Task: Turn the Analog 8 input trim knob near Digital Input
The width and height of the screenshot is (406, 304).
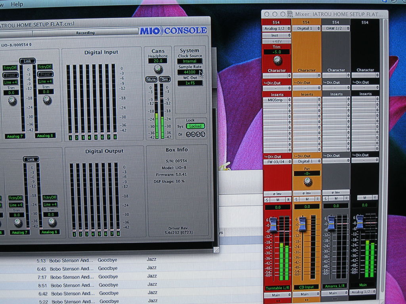Action: point(47,99)
